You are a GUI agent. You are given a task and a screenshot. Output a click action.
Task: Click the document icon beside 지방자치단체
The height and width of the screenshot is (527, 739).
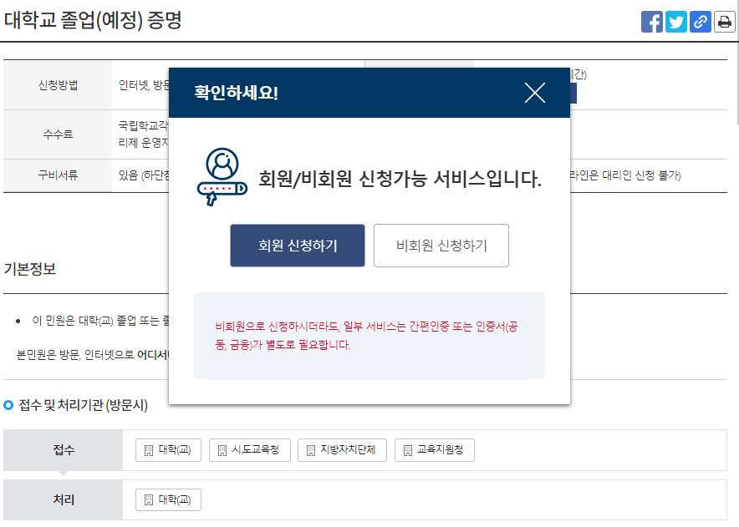coord(310,449)
